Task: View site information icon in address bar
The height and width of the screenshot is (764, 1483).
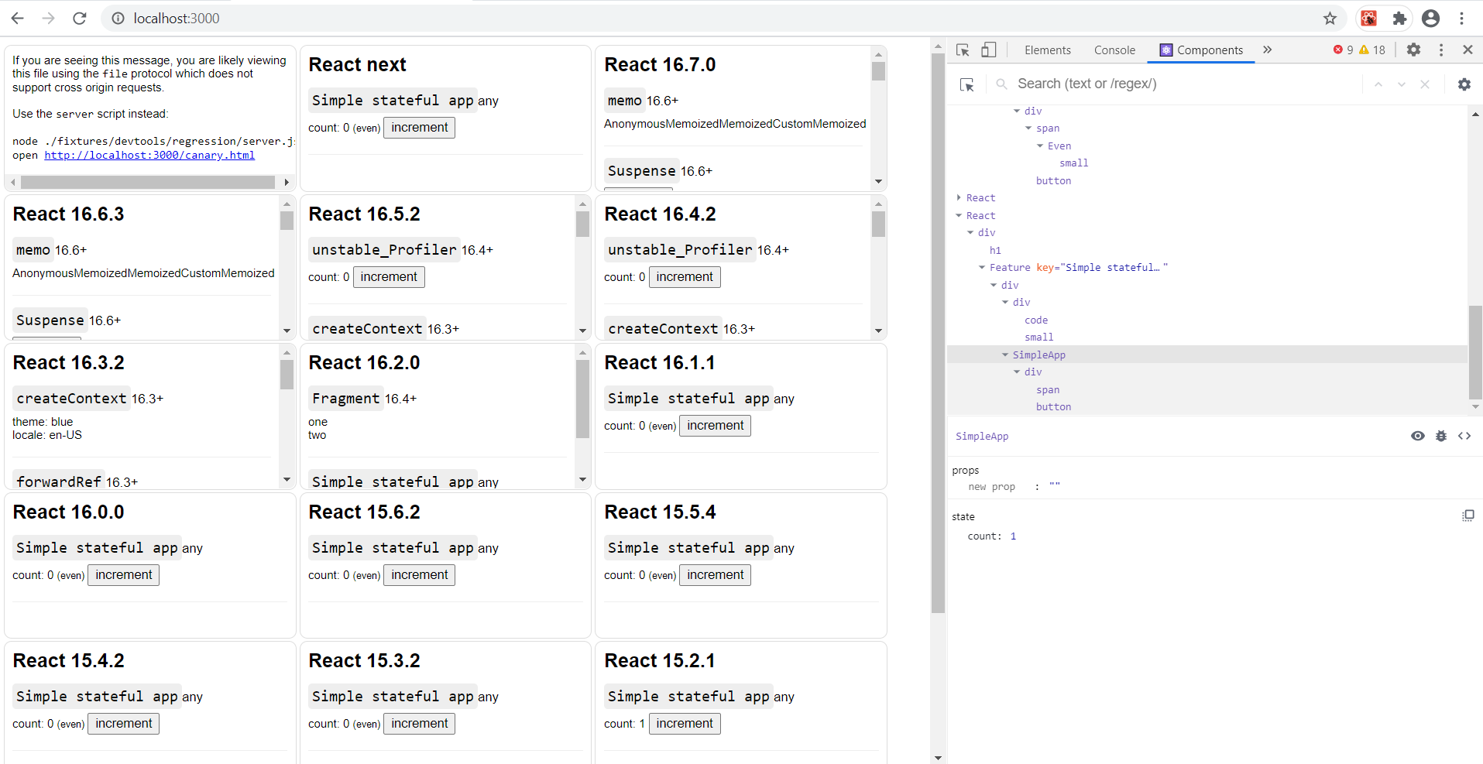Action: coord(118,19)
